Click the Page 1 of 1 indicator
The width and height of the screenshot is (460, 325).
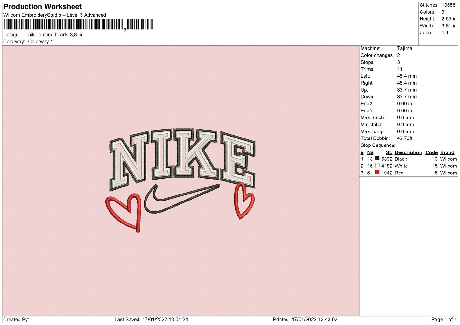point(444,320)
